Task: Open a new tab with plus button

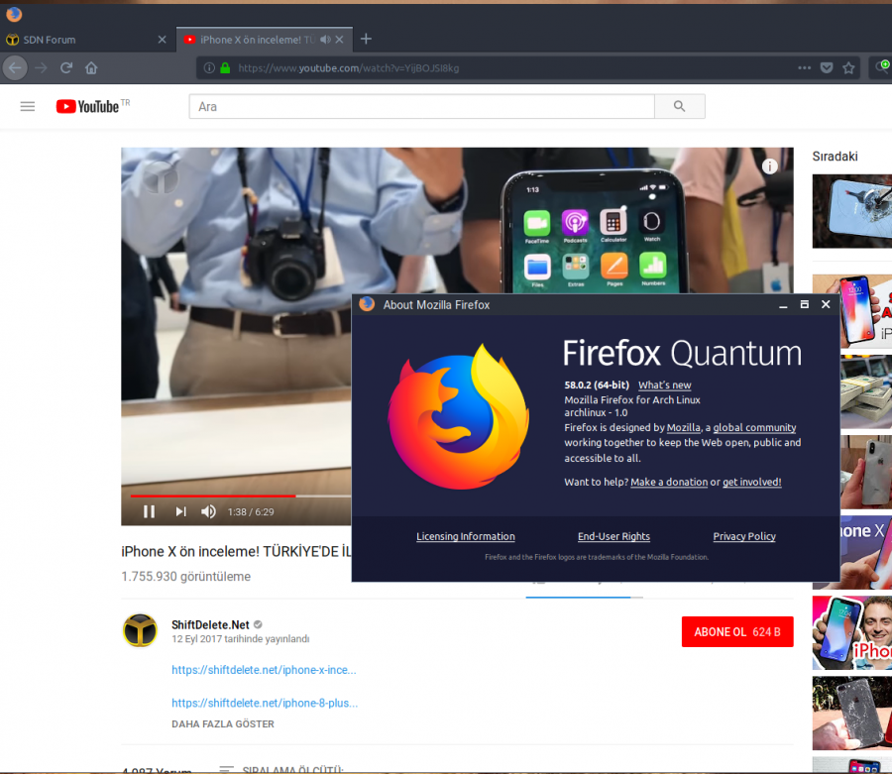Action: pyautogui.click(x=367, y=39)
